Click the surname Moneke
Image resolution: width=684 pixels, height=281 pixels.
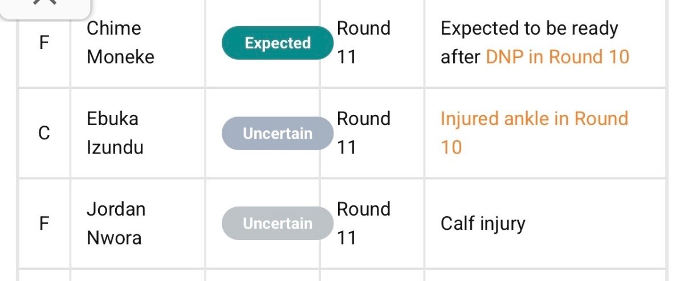[x=120, y=57]
